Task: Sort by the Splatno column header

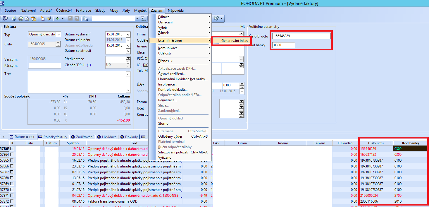Action: pos(73,143)
